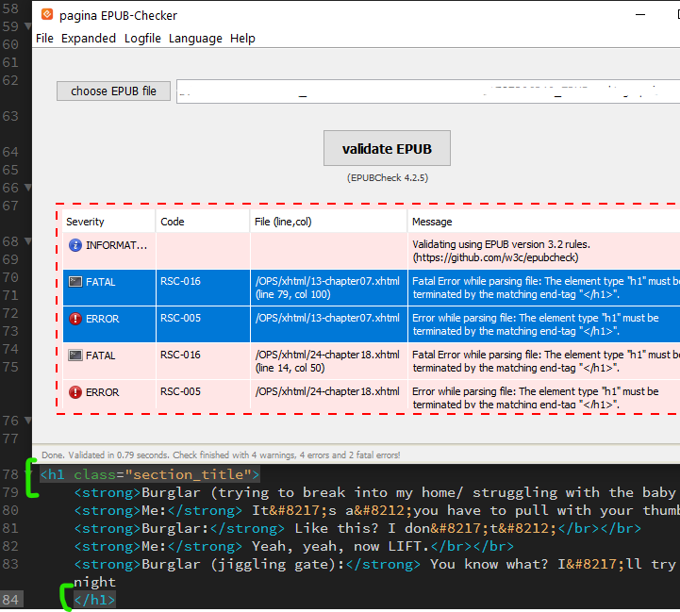
Task: Select the RSC-005 code for 13-chapter07.xhtml
Action: [180, 318]
